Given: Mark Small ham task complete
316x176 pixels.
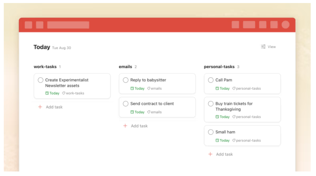Looking at the screenshot, I should point(211,132).
